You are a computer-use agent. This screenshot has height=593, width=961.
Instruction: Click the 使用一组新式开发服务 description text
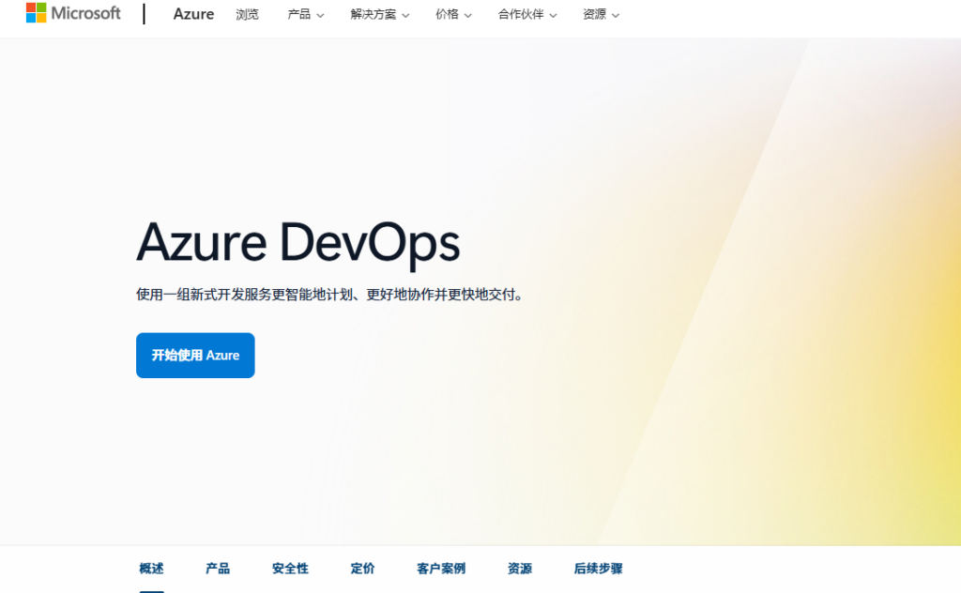click(331, 295)
